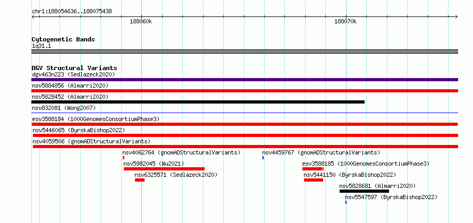Open the nsv5884856 (Almarri2020) label
Screen dimensions: 473x223
(70, 85)
